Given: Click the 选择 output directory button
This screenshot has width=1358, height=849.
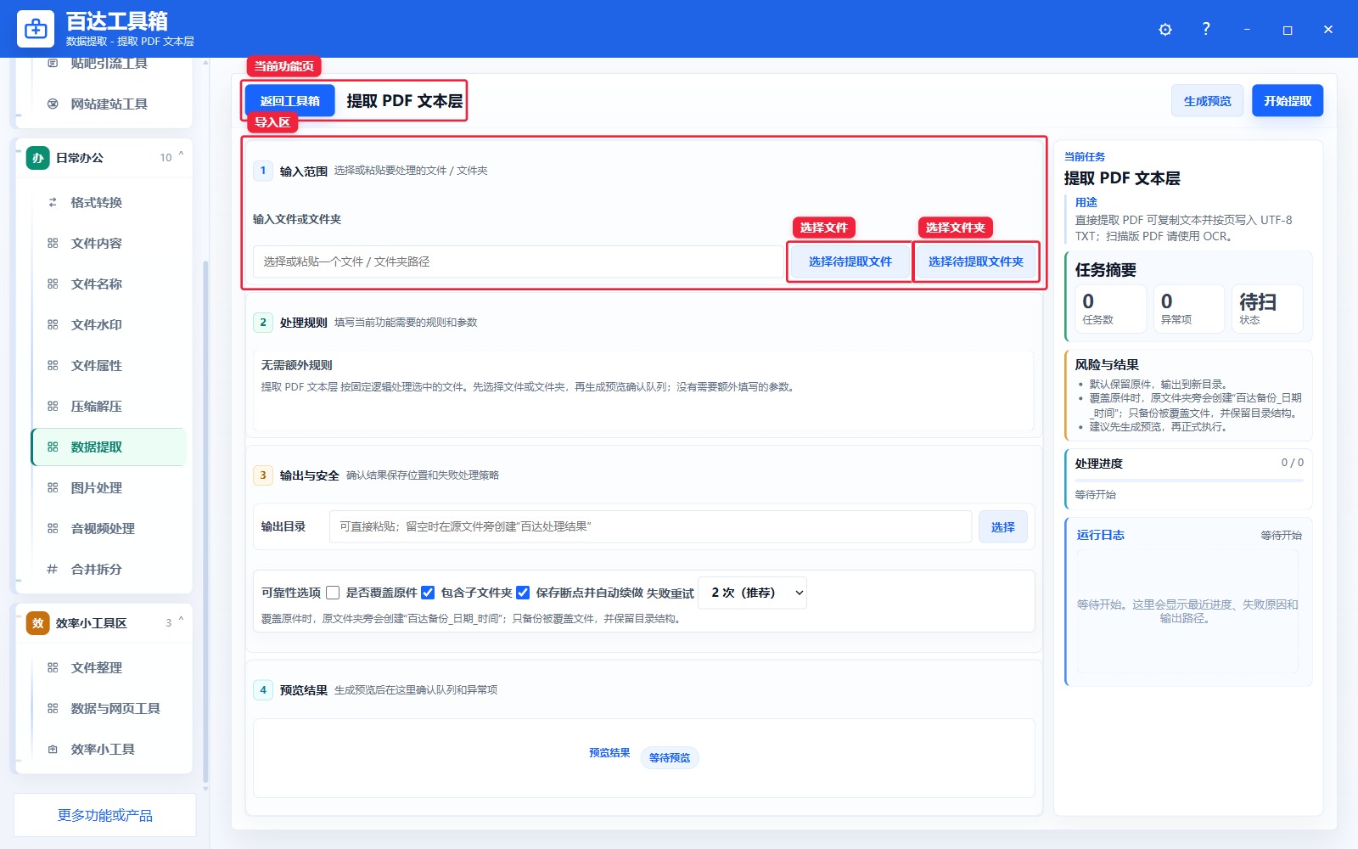Looking at the screenshot, I should pyautogui.click(x=1002, y=526).
